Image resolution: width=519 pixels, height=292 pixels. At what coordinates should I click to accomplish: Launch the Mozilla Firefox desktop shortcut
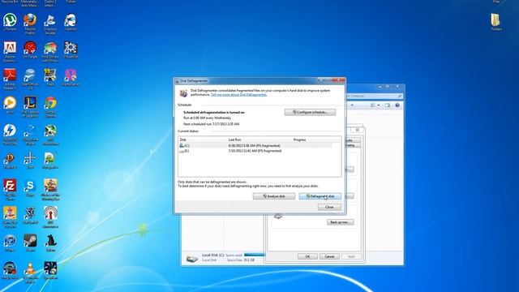pyautogui.click(x=30, y=24)
